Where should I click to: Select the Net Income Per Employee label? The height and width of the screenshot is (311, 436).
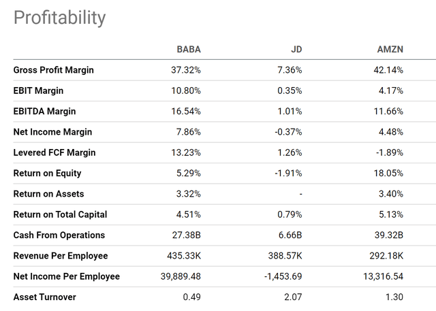tap(67, 276)
